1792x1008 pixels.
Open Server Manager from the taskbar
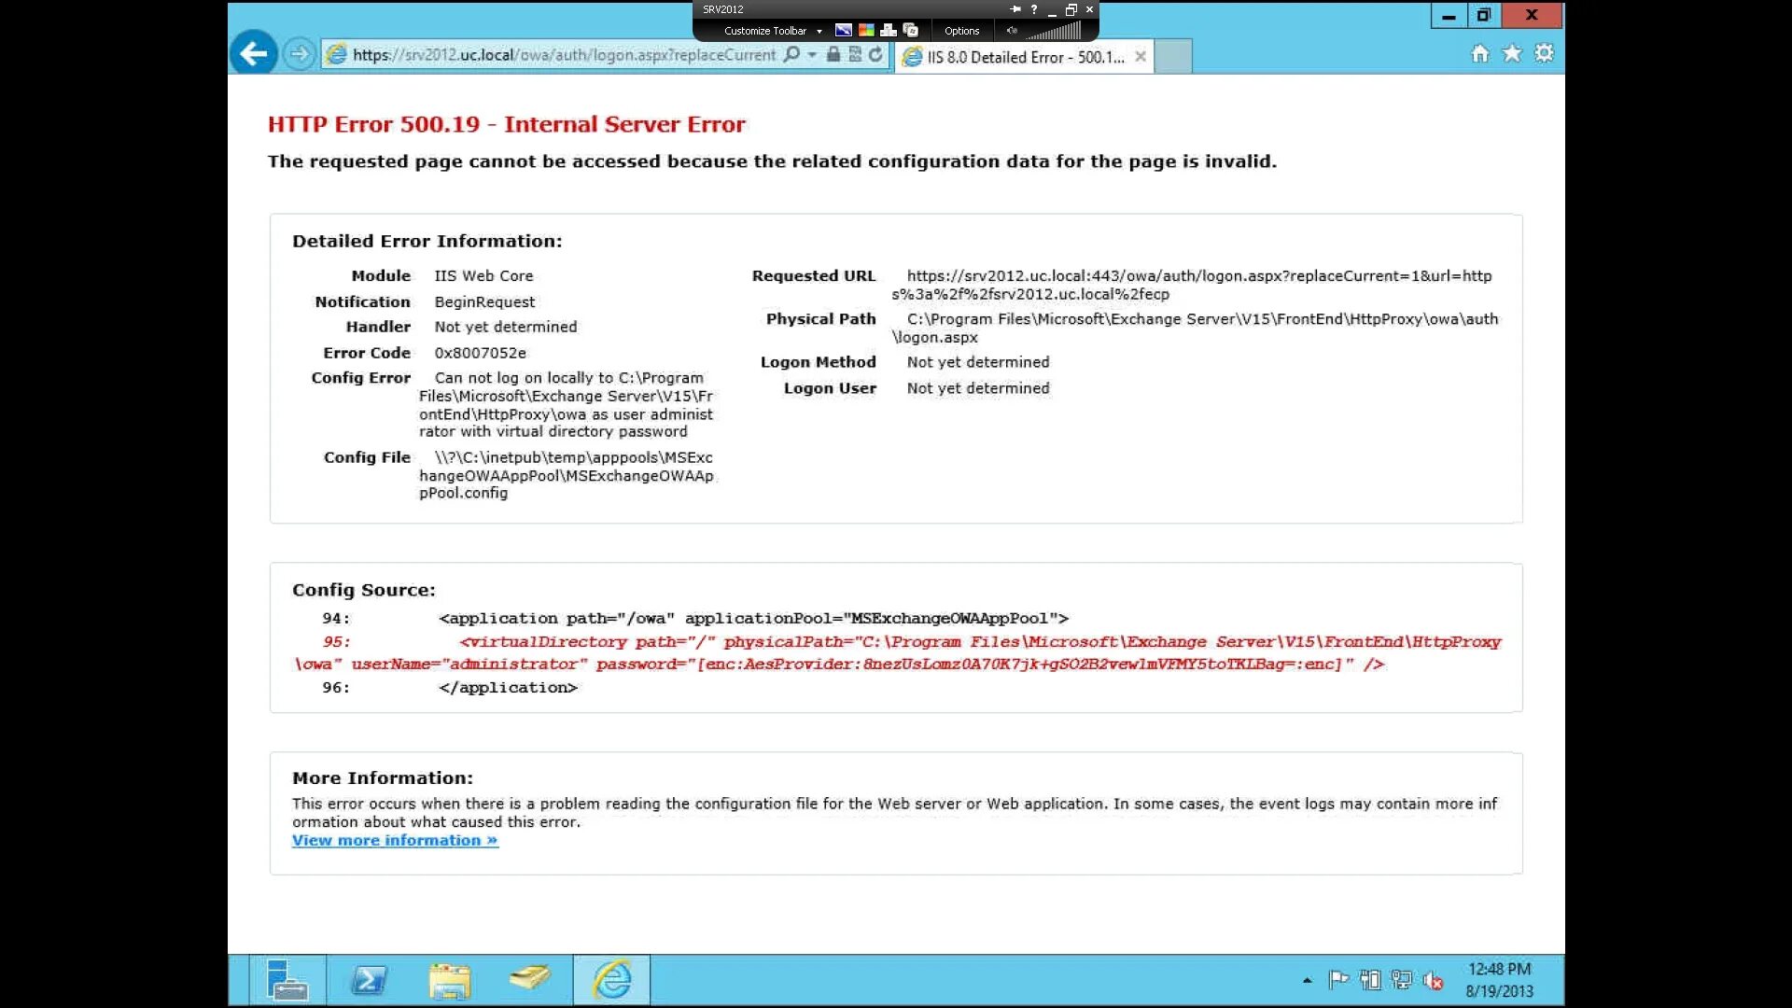pyautogui.click(x=287, y=980)
